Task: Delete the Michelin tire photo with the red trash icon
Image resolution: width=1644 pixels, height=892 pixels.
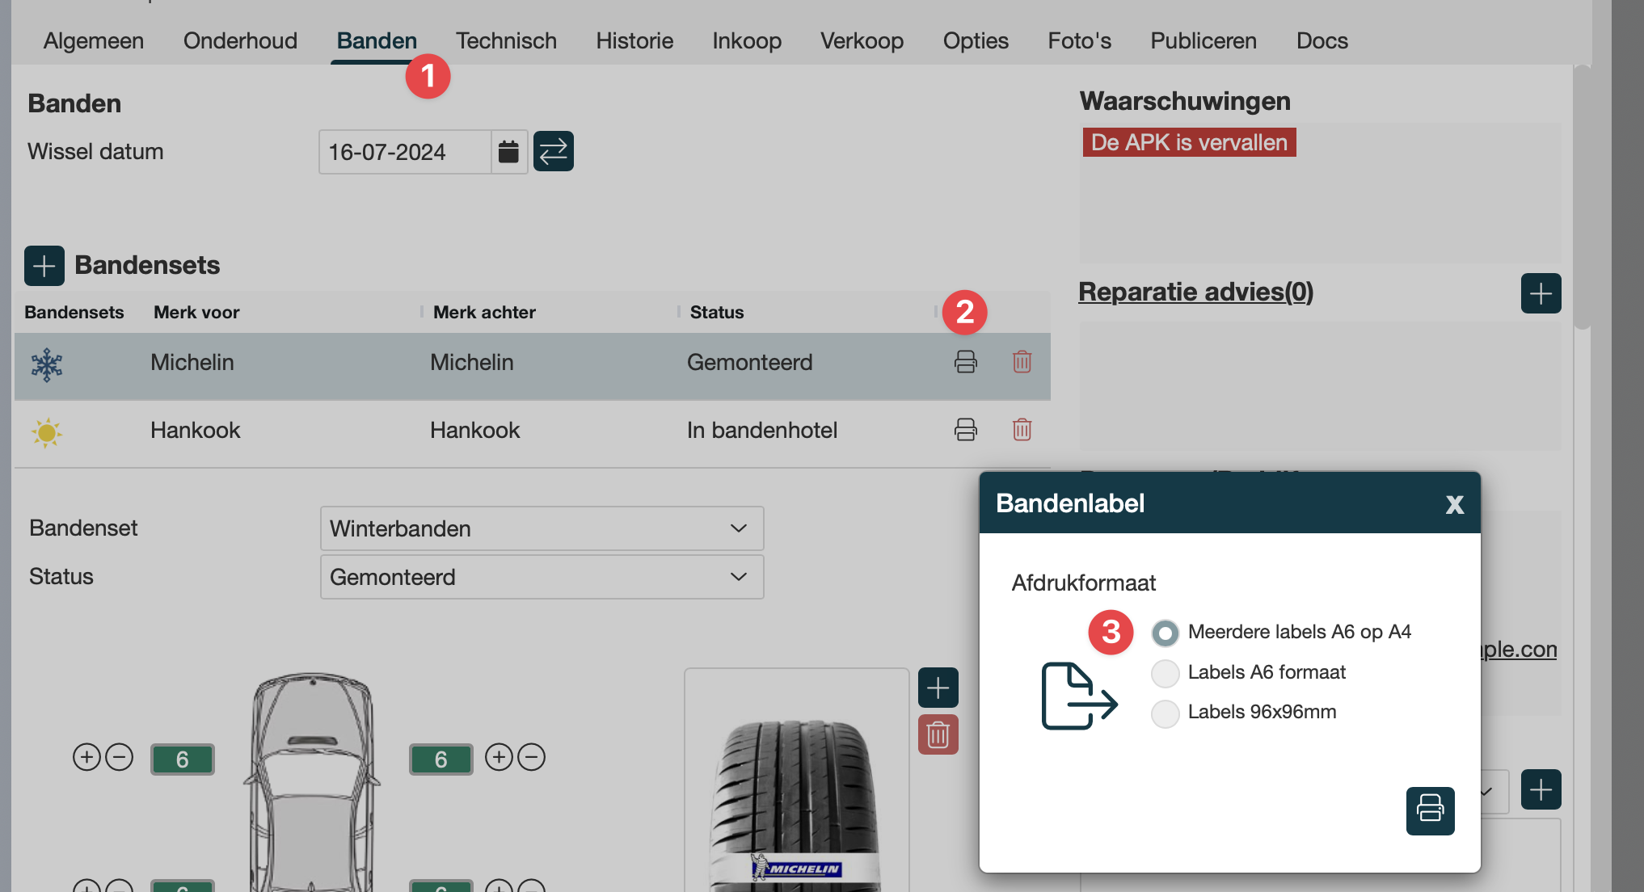Action: 938,734
